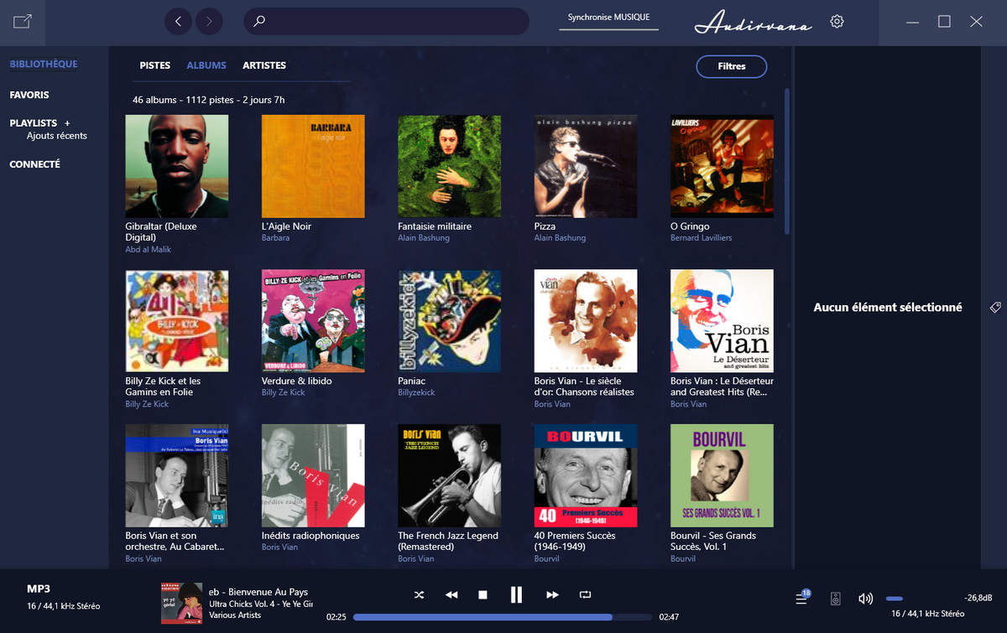Toggle shuffle playback
Image resolution: width=1007 pixels, height=633 pixels.
(419, 595)
